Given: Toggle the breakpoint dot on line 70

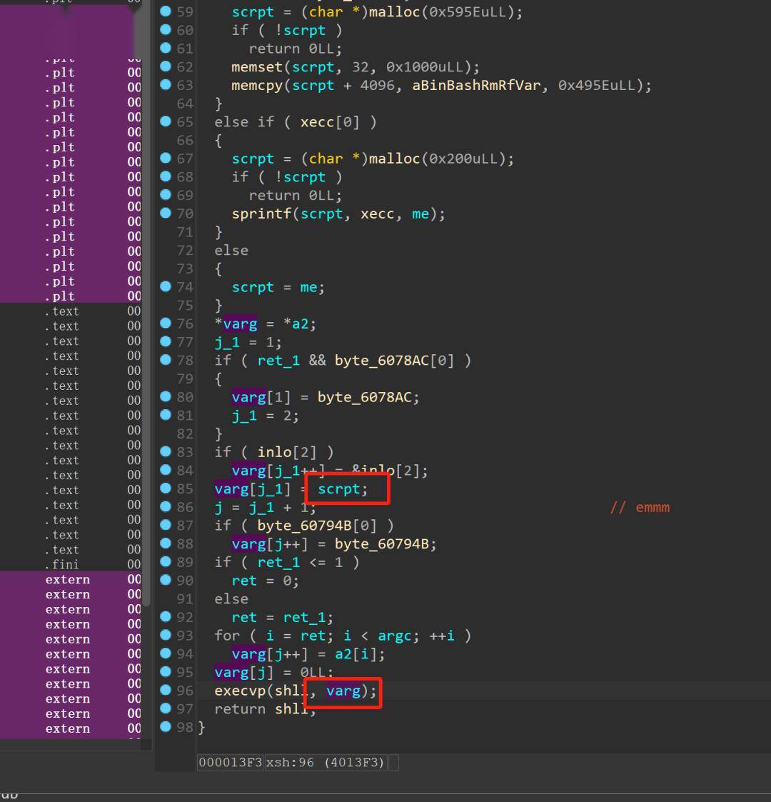Looking at the screenshot, I should point(165,213).
